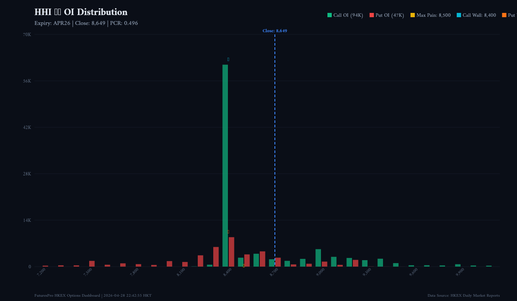Toggle the Put OI (47K) series label
This screenshot has width=517, height=301.
[x=389, y=15]
